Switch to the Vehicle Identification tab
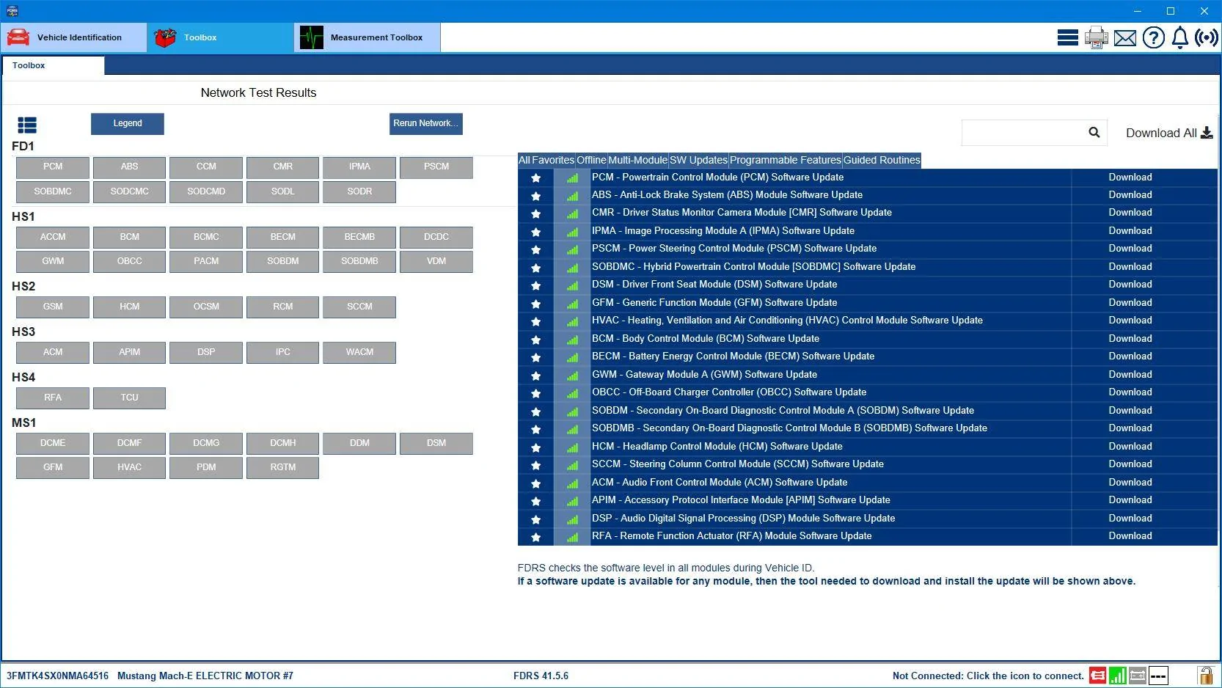This screenshot has width=1222, height=688. point(73,37)
